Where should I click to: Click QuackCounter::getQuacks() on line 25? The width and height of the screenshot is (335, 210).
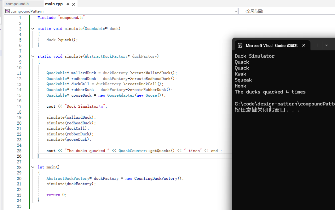pyautogui.click(x=147, y=151)
